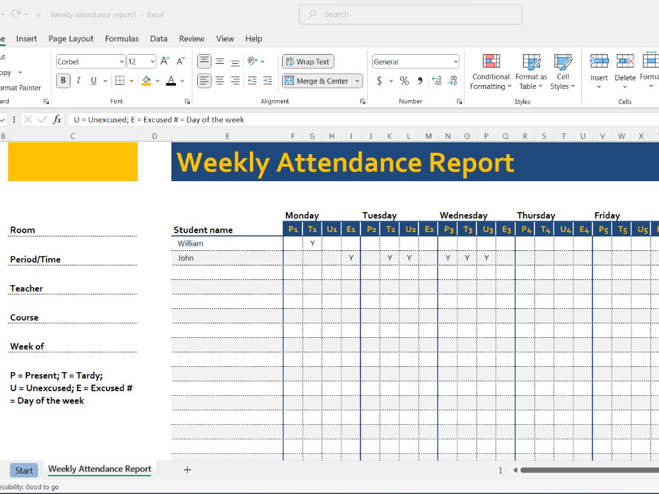Screen dimensions: 659x494
Task: Click the Insert cells icon
Action: tap(599, 61)
